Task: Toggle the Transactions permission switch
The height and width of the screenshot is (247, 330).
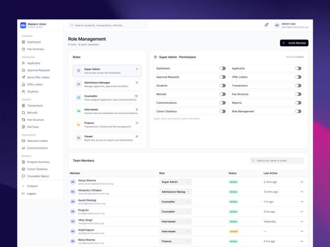Action: (298, 86)
